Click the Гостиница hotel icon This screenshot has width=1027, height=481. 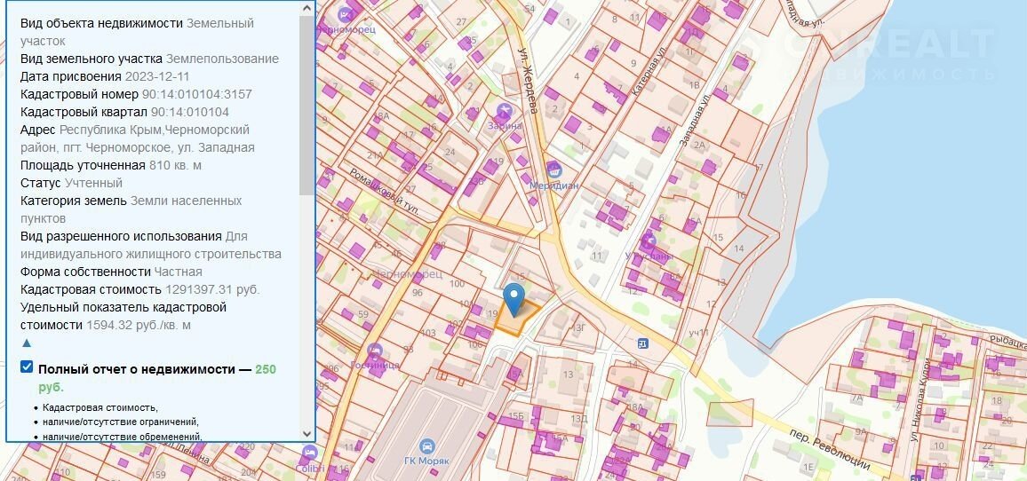point(374,350)
